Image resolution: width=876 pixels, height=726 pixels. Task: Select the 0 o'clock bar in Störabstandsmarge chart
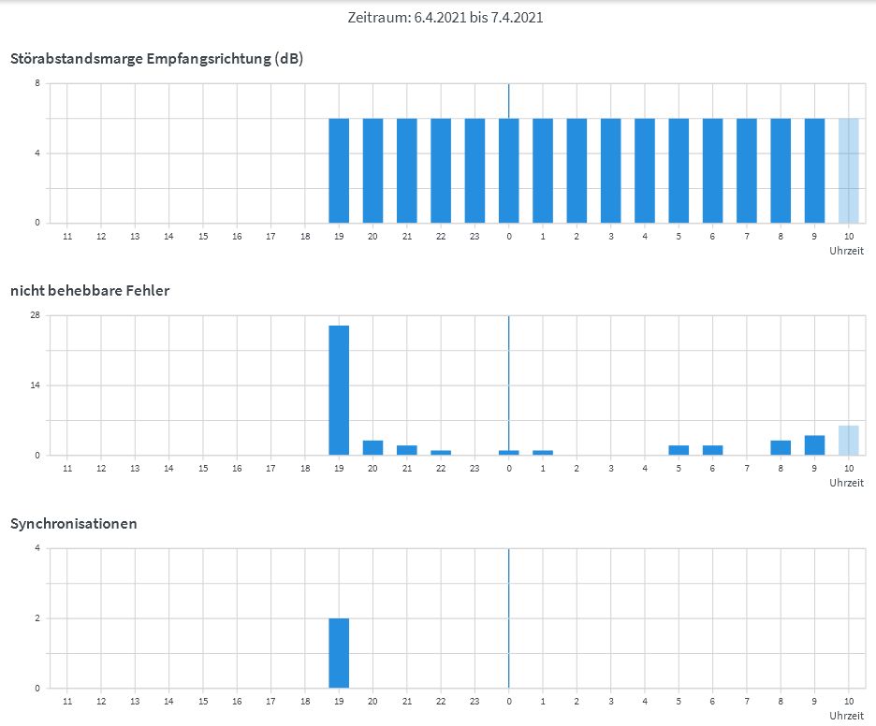point(508,170)
